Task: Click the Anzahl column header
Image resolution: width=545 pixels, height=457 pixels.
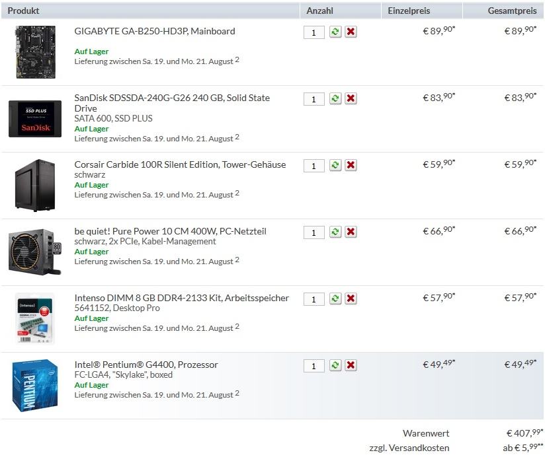Action: [319, 11]
